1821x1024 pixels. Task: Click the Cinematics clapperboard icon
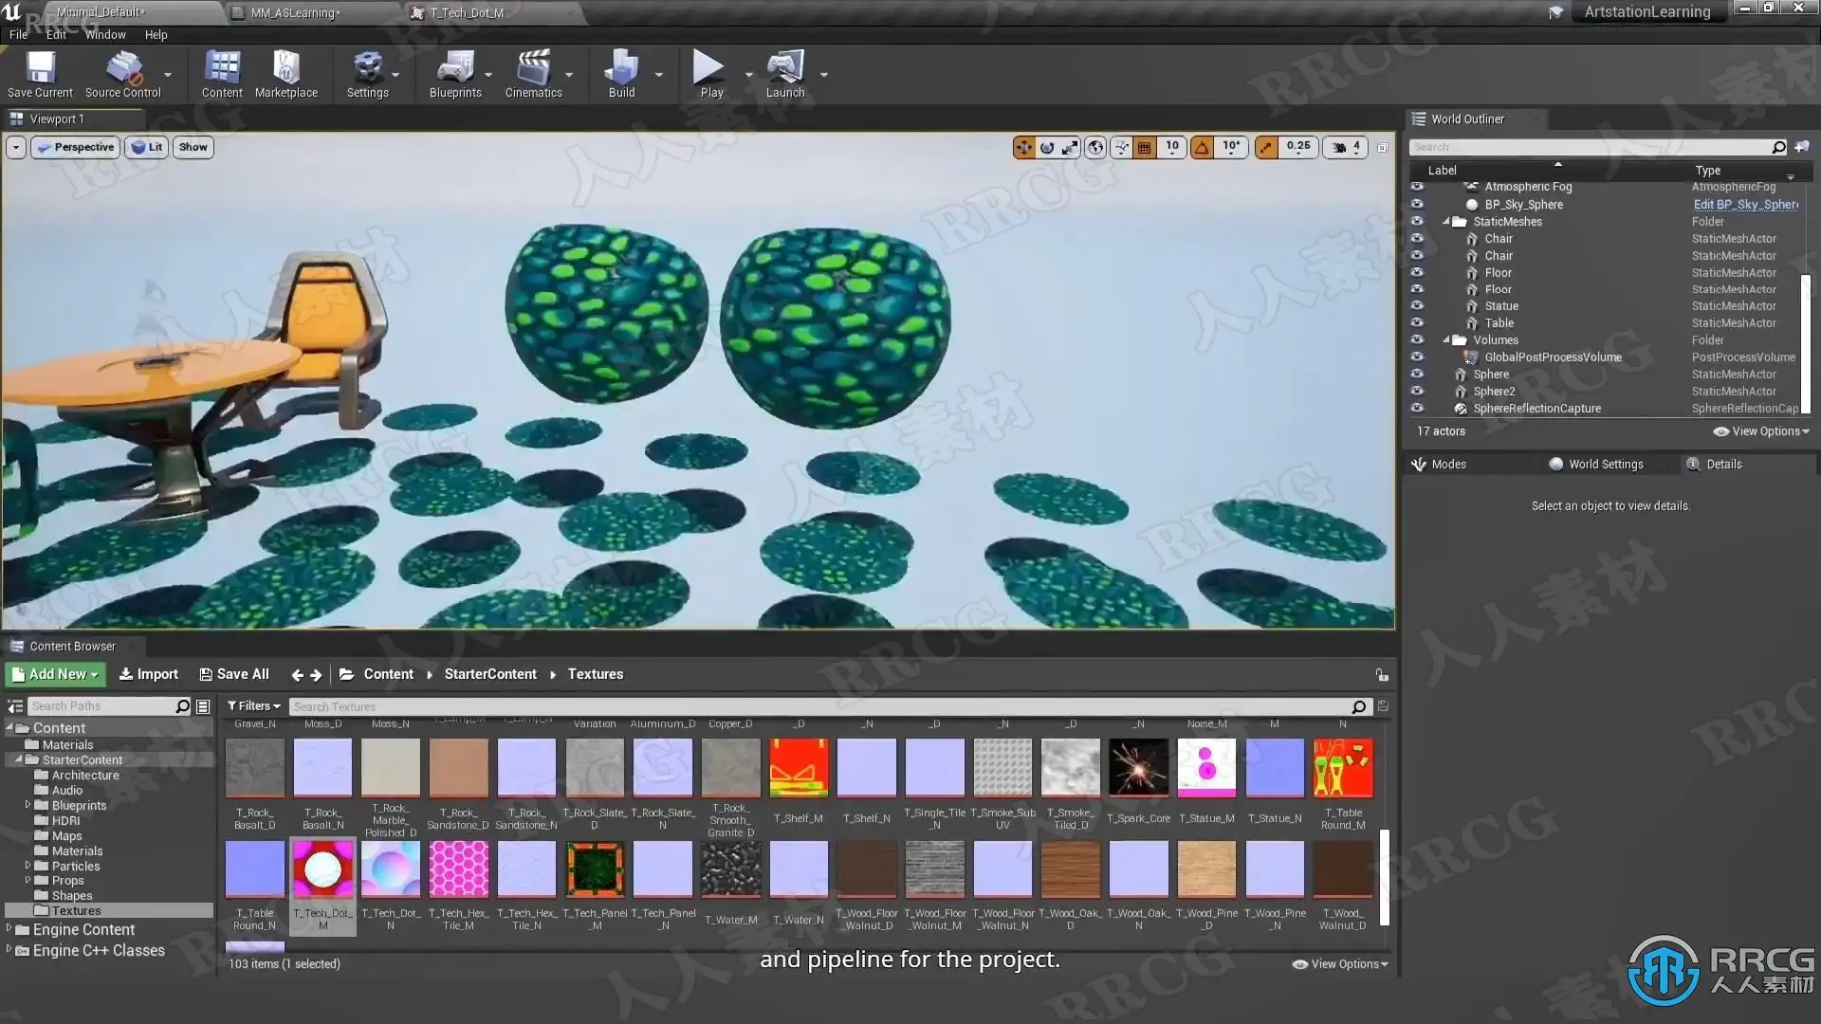(x=533, y=68)
